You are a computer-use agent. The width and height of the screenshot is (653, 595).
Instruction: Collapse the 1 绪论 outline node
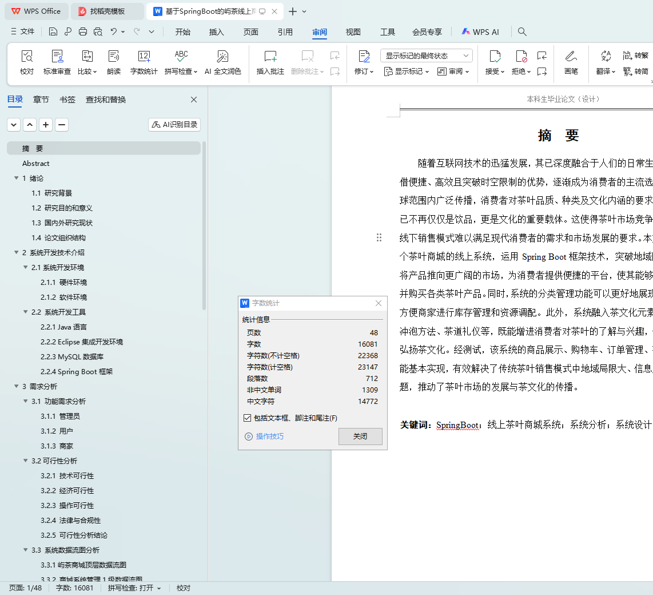pyautogui.click(x=16, y=178)
